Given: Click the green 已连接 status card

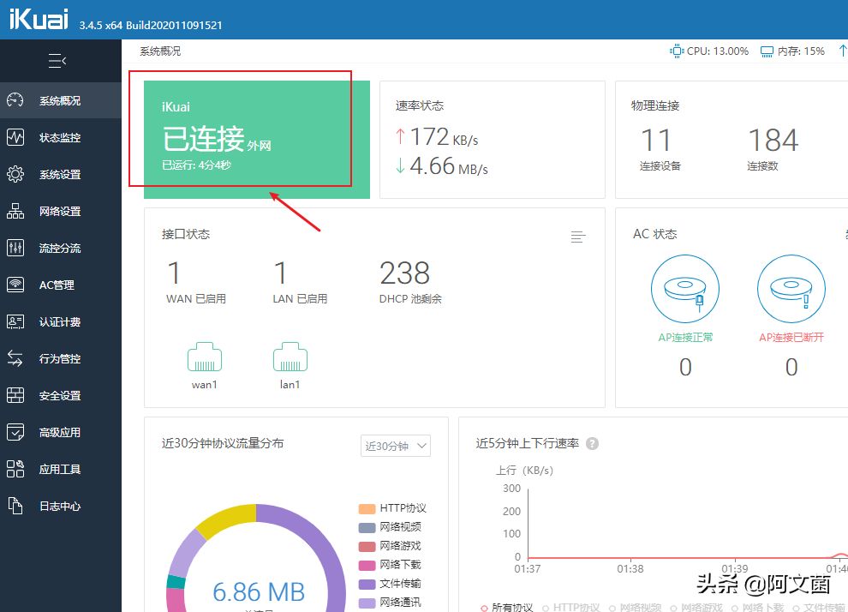Looking at the screenshot, I should [x=257, y=140].
